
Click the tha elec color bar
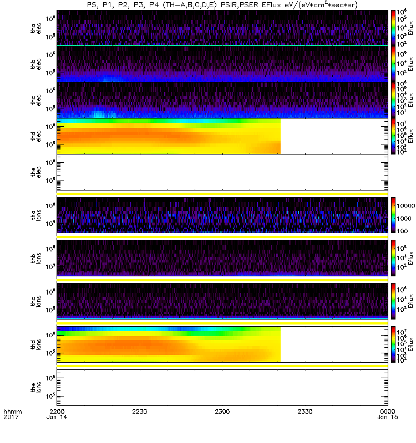(393, 28)
